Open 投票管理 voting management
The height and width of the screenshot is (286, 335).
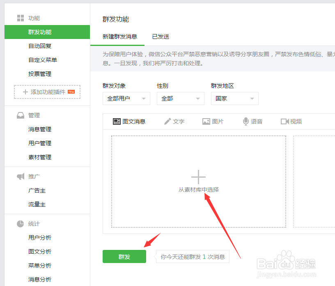(39, 73)
